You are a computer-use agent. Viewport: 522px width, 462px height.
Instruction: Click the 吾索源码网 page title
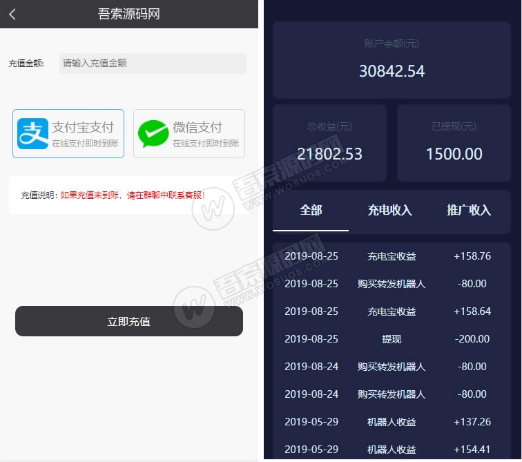(129, 15)
